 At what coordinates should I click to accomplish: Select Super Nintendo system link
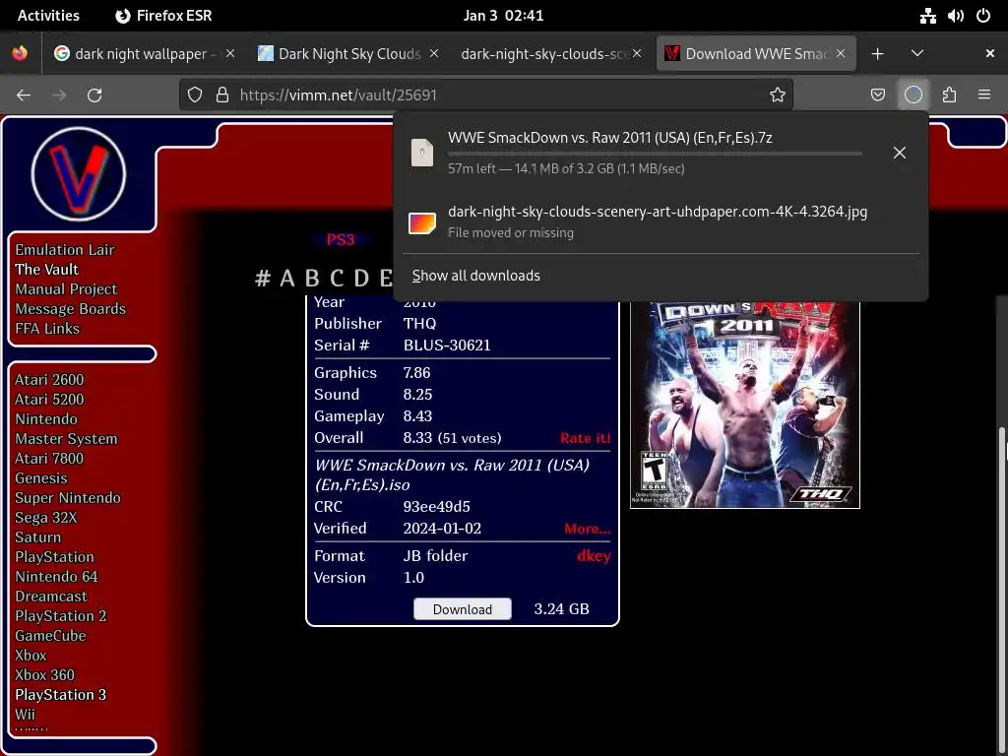[x=68, y=498]
